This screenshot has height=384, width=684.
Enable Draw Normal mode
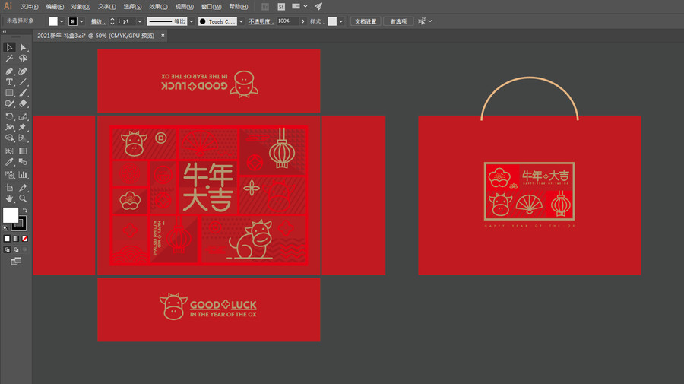point(7,249)
